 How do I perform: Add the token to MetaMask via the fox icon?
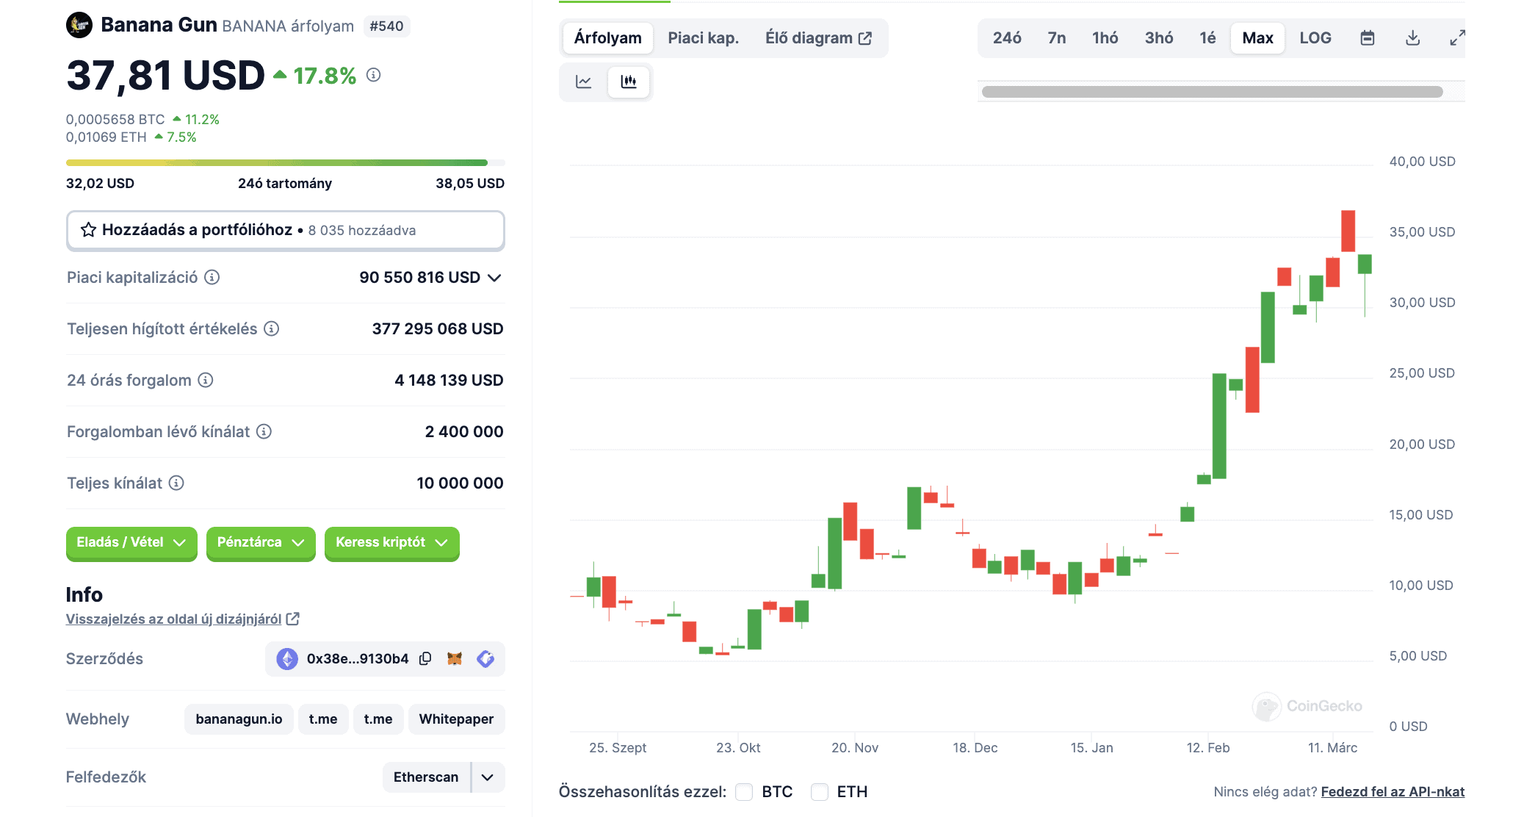click(455, 658)
